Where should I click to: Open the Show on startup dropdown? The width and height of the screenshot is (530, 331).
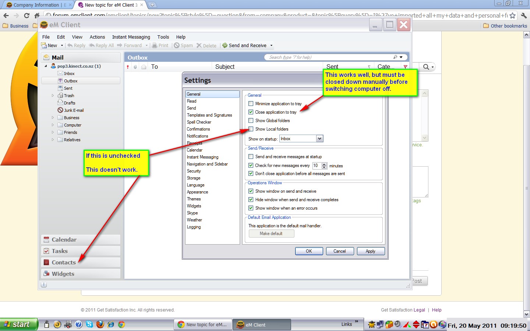tap(319, 139)
